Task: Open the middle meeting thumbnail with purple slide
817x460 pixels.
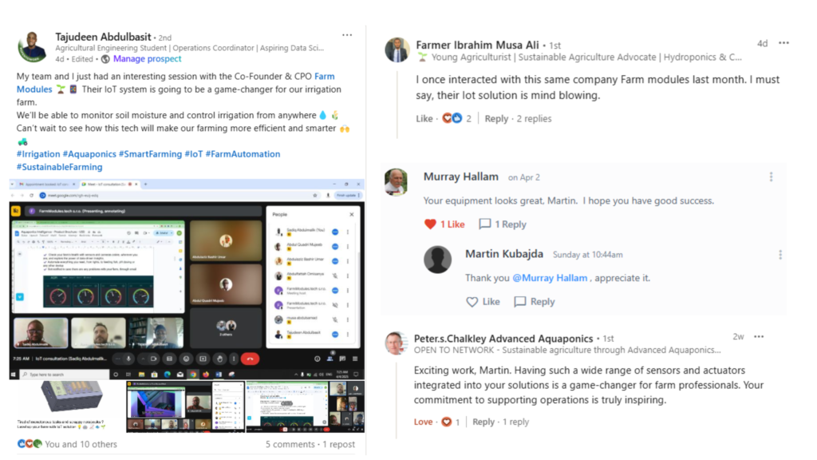Action: point(185,406)
